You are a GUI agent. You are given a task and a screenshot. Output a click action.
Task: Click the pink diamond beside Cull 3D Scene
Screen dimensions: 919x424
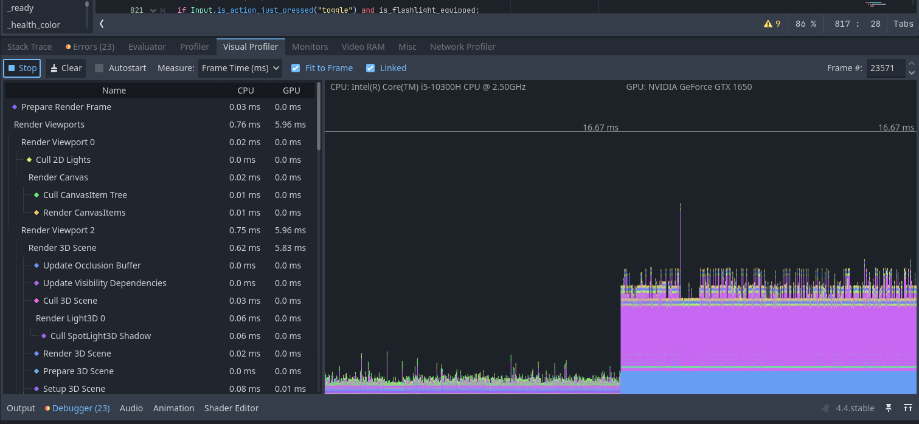click(x=36, y=301)
